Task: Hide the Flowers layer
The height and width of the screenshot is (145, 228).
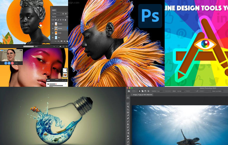Action: [x=53, y=24]
